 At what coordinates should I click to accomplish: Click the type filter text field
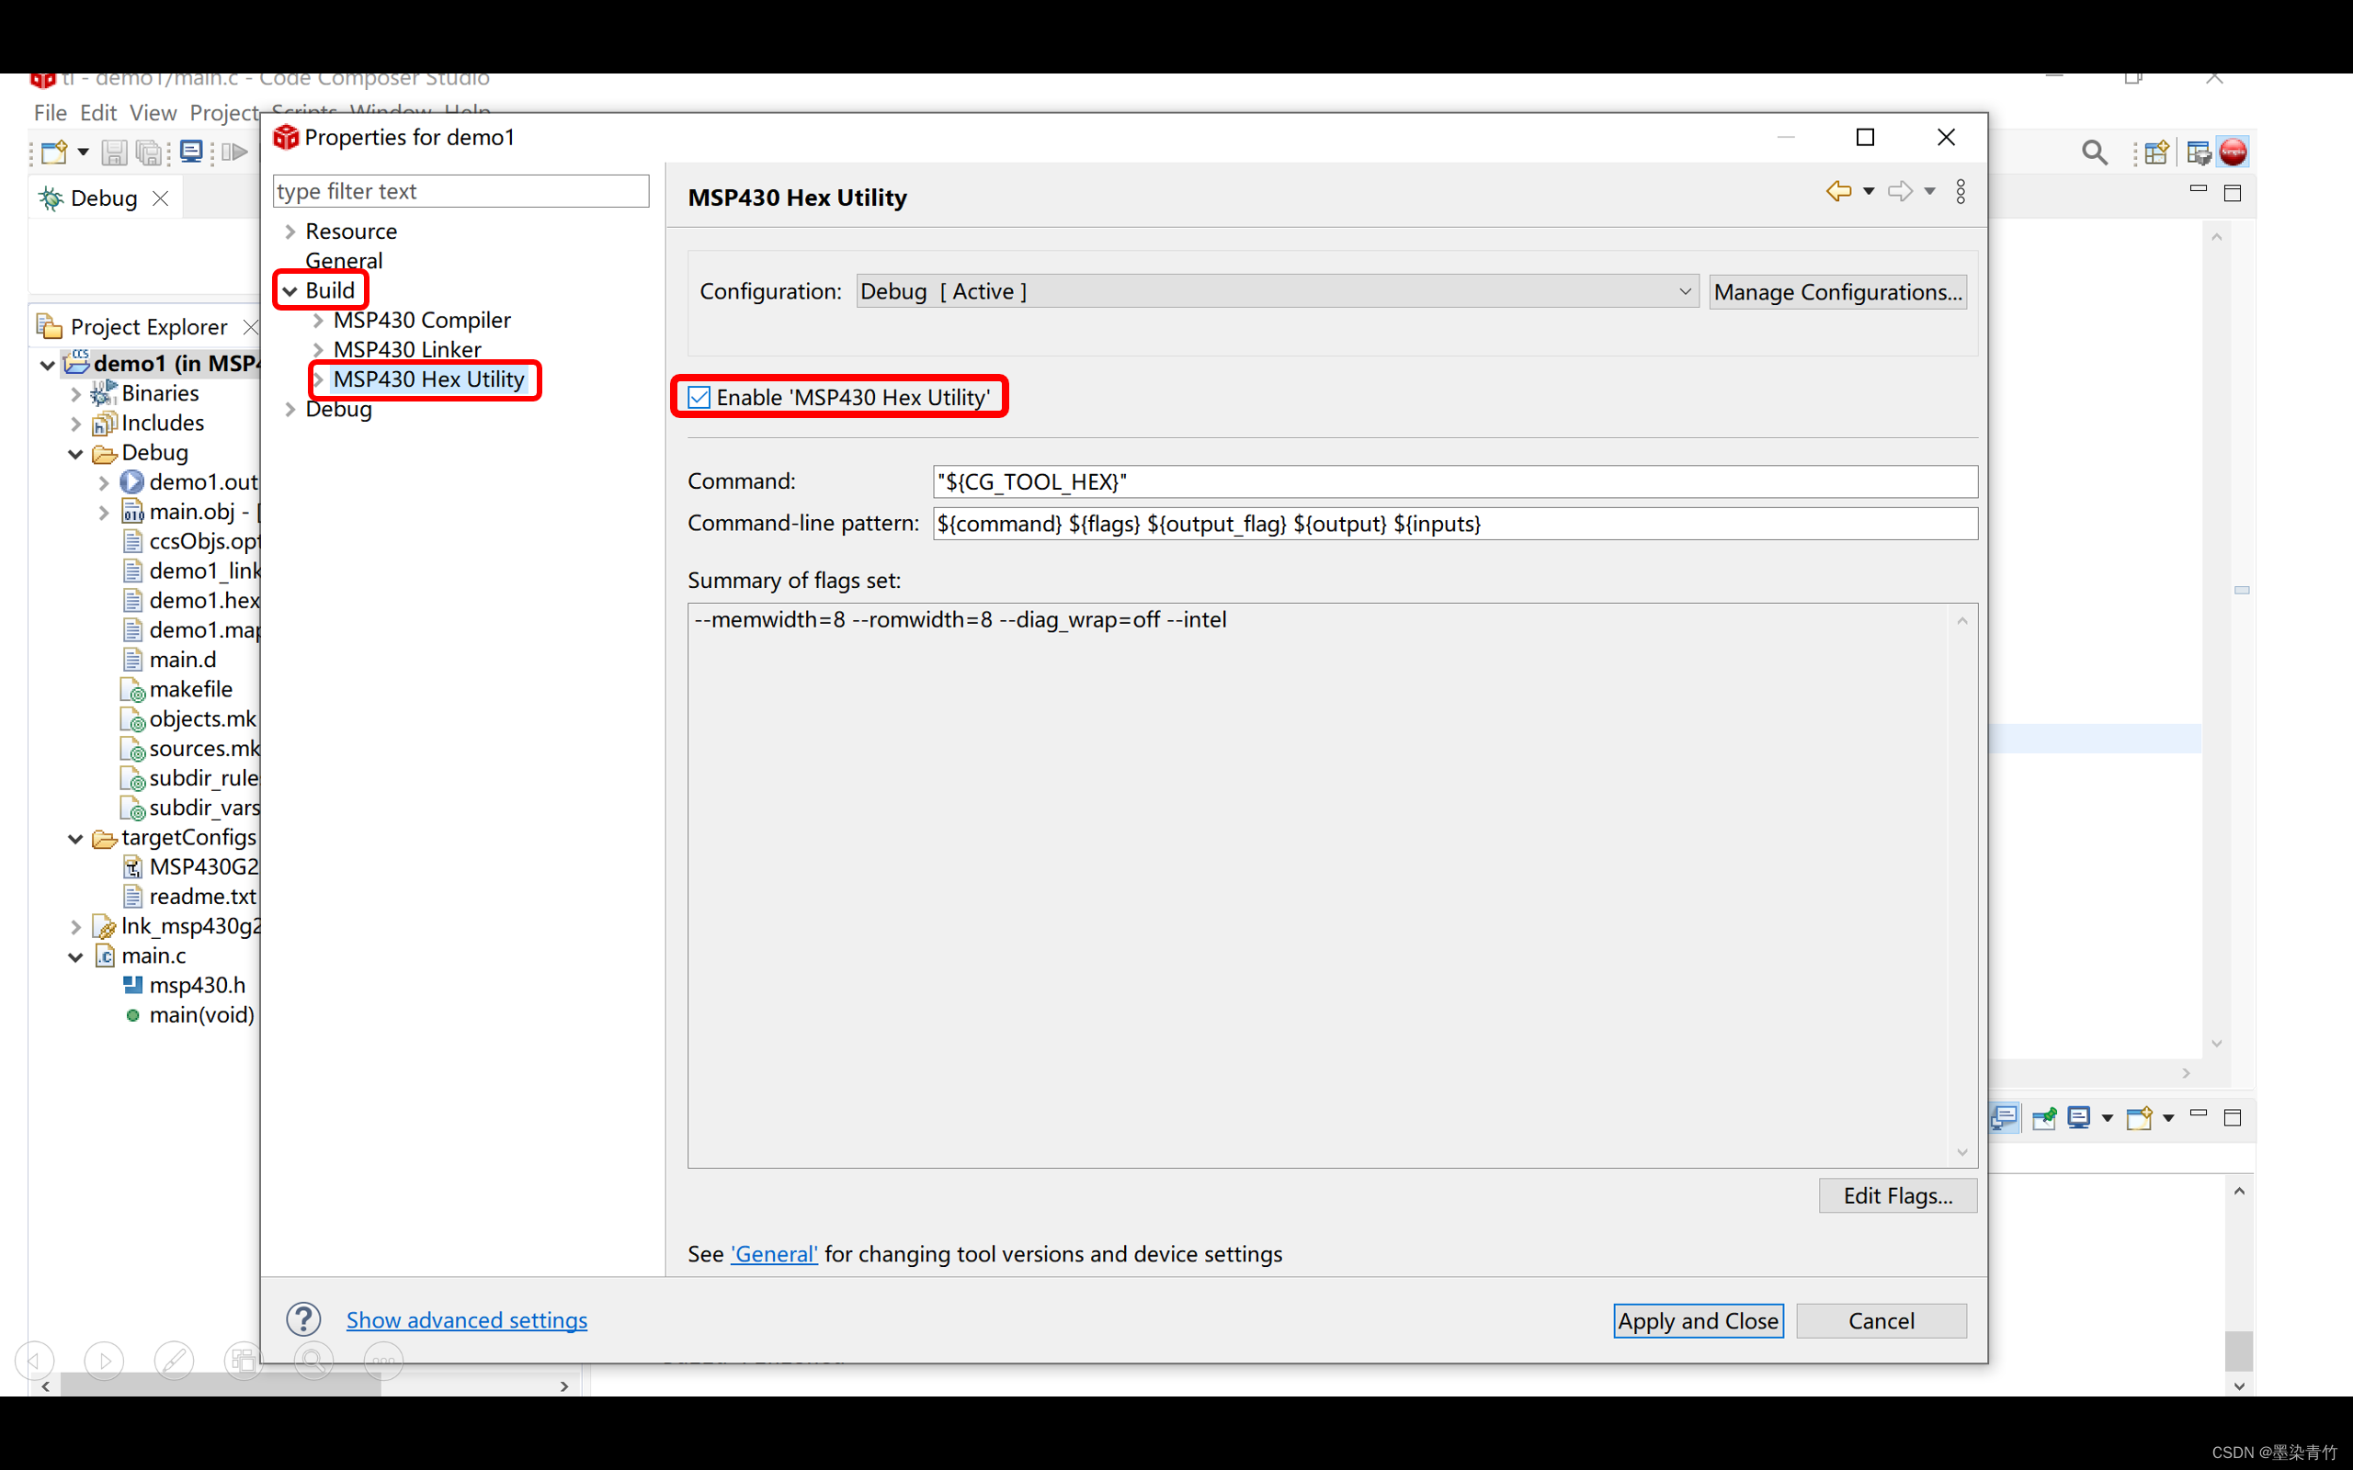tap(460, 191)
